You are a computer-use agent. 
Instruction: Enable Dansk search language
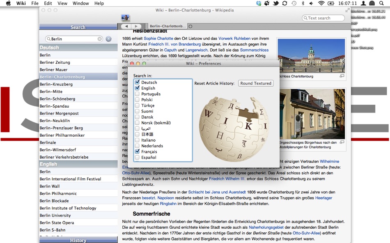tap(137, 117)
